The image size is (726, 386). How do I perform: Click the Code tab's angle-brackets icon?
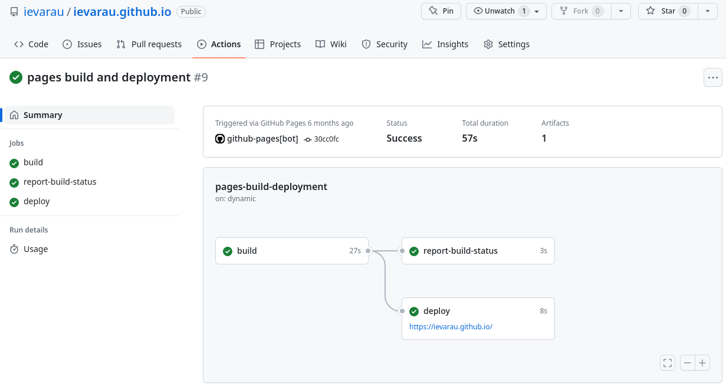point(19,44)
